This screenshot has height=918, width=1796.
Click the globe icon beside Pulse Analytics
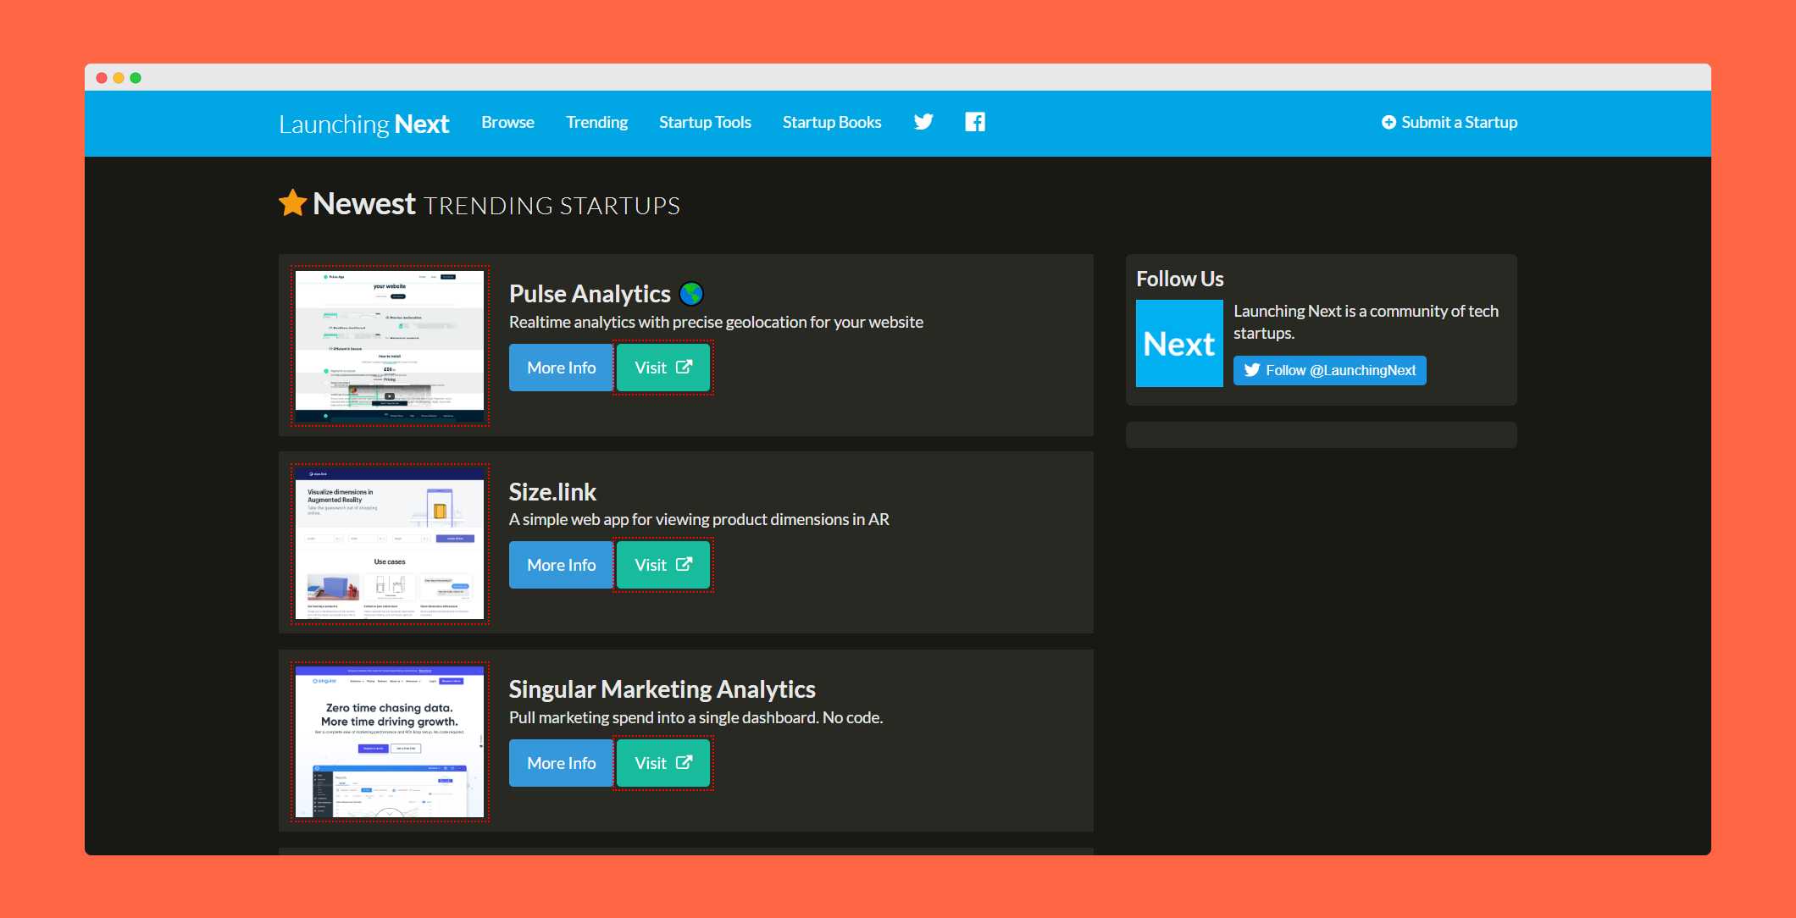point(691,294)
